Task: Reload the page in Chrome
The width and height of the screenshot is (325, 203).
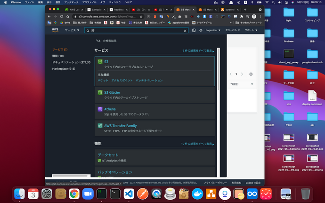Action: click(62, 16)
